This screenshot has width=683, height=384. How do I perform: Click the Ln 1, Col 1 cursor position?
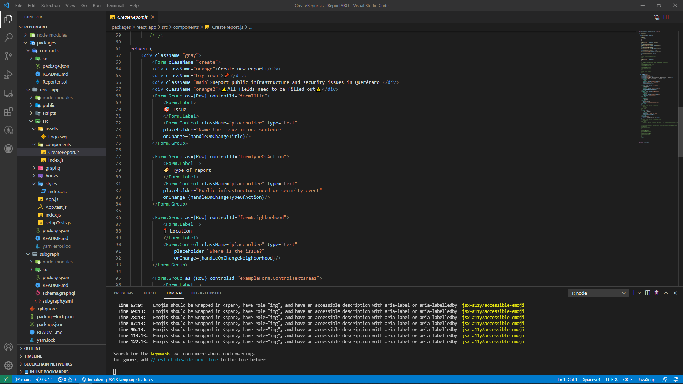tap(567, 379)
